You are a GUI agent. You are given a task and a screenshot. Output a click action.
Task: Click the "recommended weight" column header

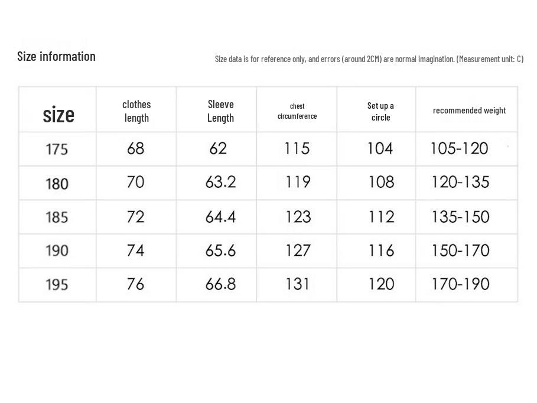point(469,110)
